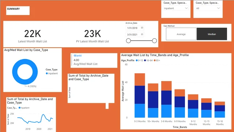Select the 12-15 Months stacked bar
The width and height of the screenshot is (234, 132).
tap(206, 108)
